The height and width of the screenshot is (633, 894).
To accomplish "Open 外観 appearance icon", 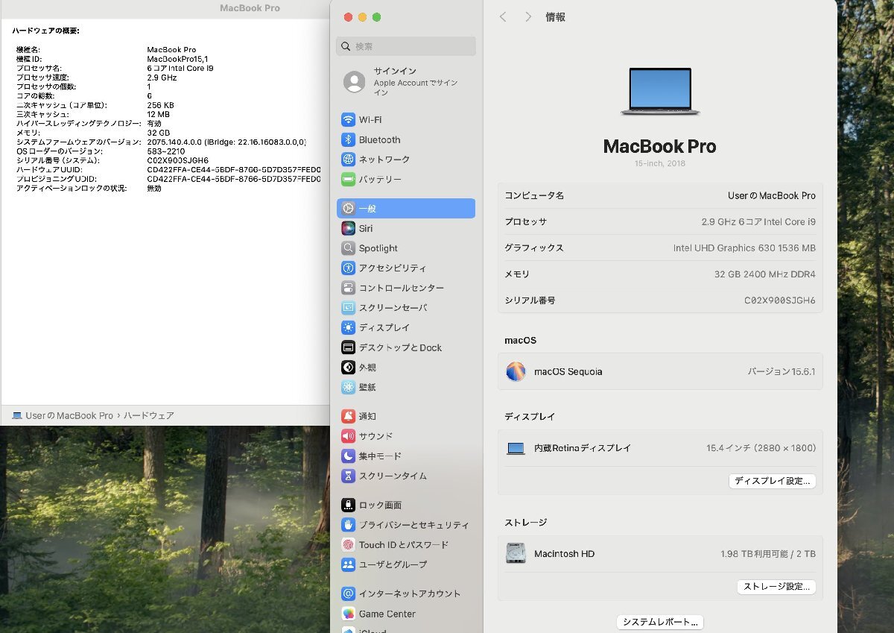I will pos(348,367).
